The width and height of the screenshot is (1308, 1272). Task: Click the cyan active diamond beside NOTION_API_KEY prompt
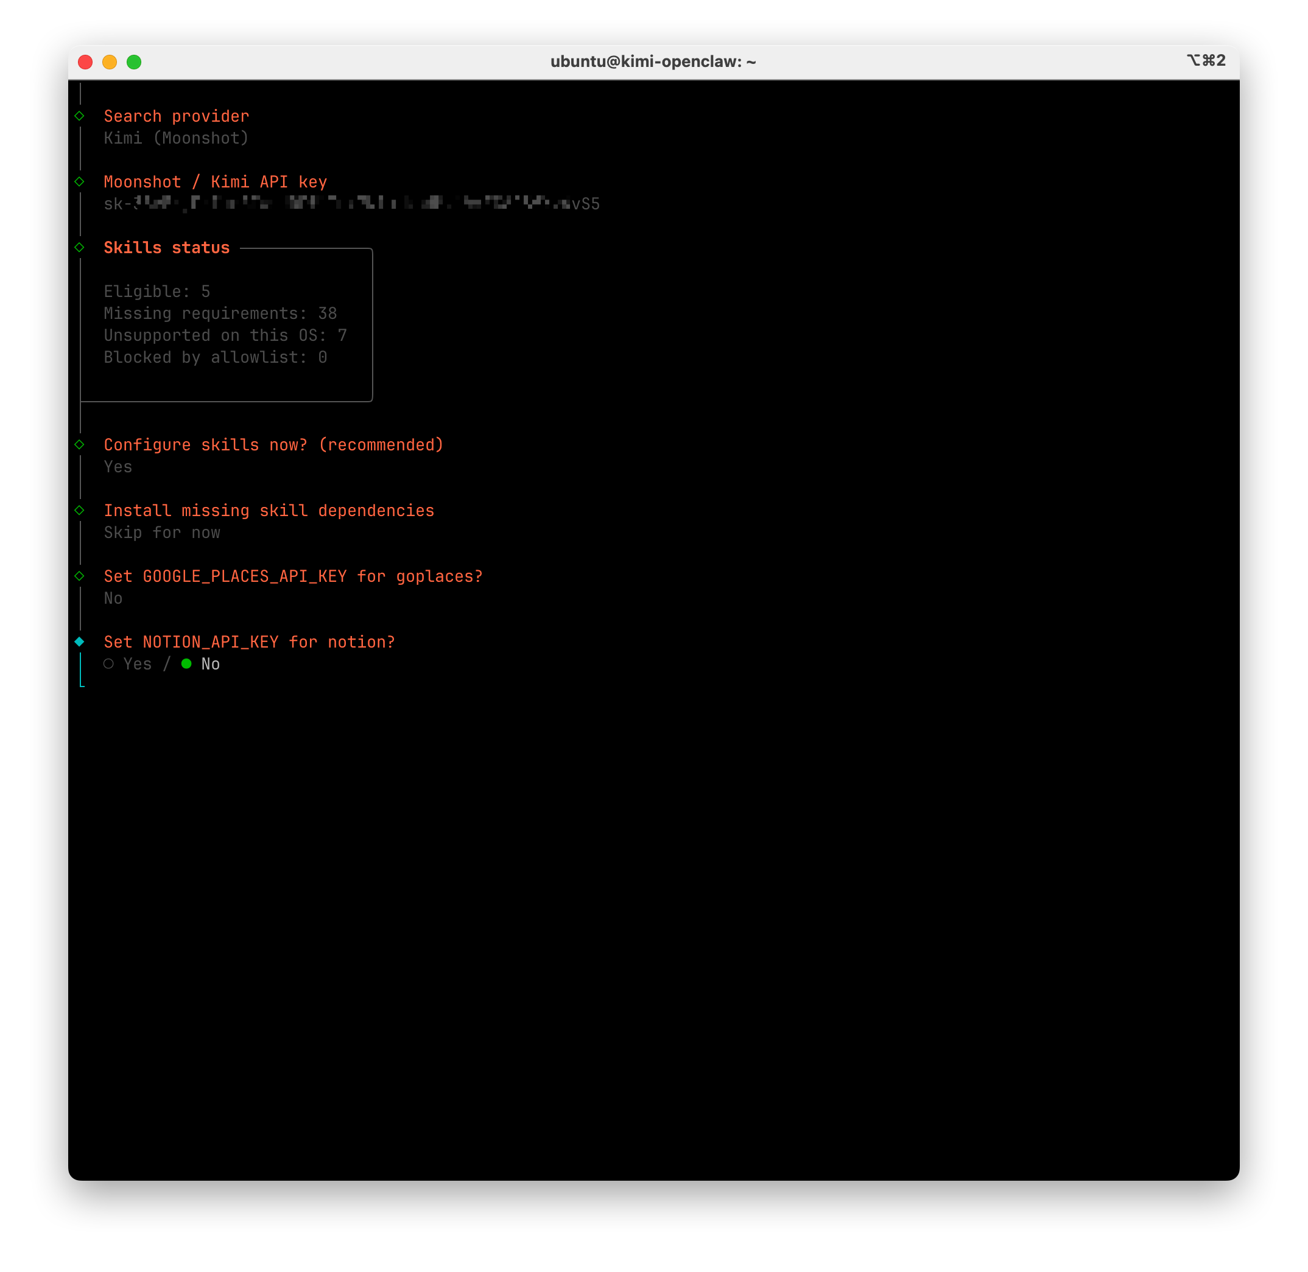pyautogui.click(x=80, y=642)
